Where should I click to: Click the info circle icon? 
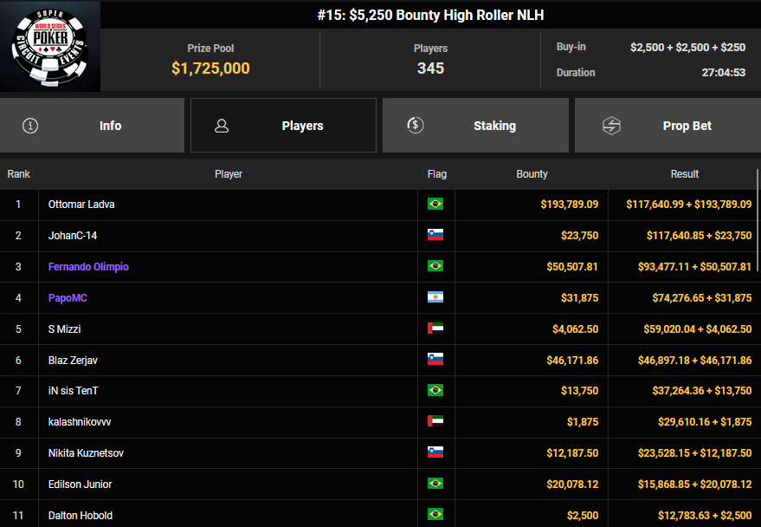pyautogui.click(x=31, y=126)
